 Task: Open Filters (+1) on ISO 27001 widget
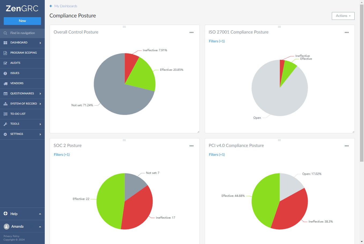tap(217, 41)
